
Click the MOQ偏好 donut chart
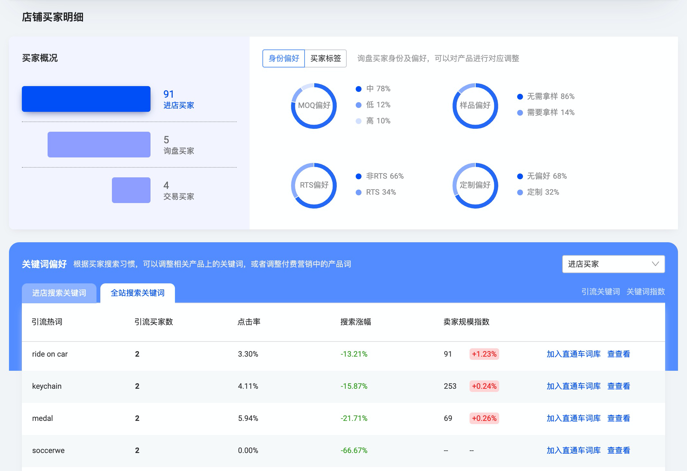[x=314, y=106]
